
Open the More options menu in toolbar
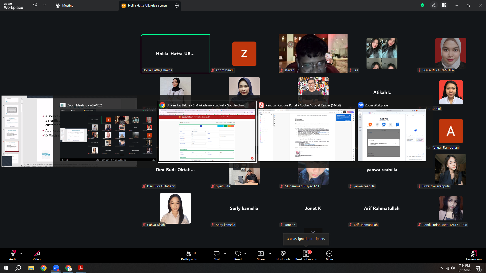tap(329, 256)
